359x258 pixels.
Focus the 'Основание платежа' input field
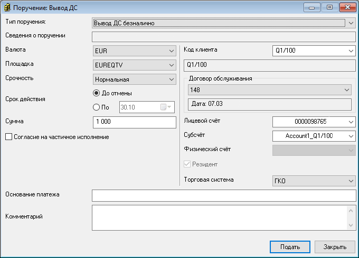coord(224,195)
